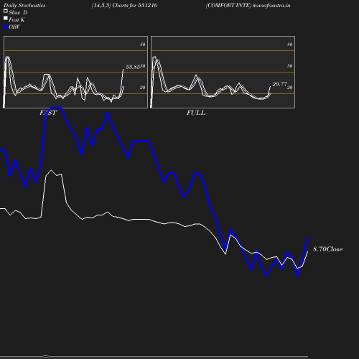
Task: Click the 53.85 value on FAST chart
Action: 133,67
